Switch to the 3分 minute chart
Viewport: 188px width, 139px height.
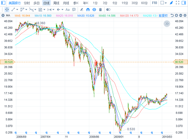pos(105,3)
